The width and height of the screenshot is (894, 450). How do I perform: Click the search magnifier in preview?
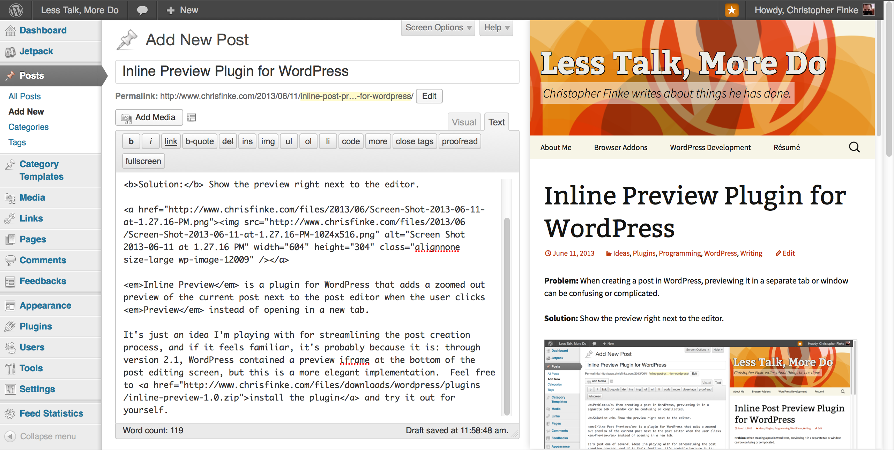click(854, 147)
